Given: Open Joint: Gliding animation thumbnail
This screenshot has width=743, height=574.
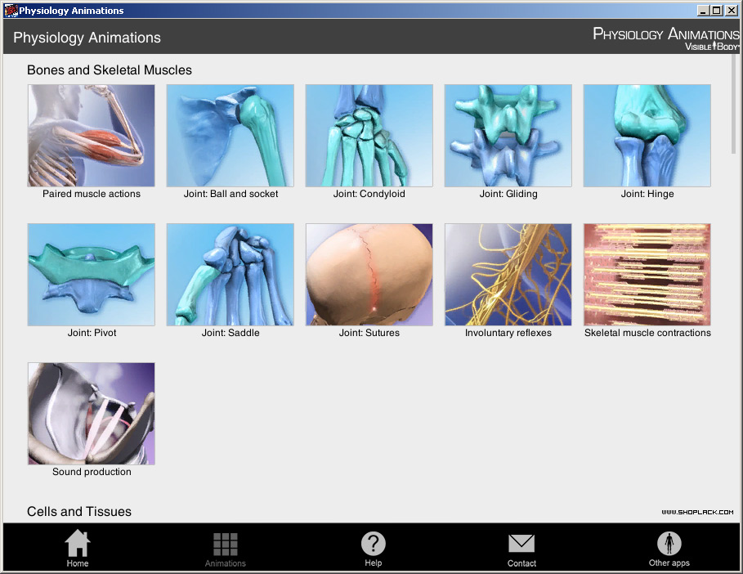Looking at the screenshot, I should point(508,136).
